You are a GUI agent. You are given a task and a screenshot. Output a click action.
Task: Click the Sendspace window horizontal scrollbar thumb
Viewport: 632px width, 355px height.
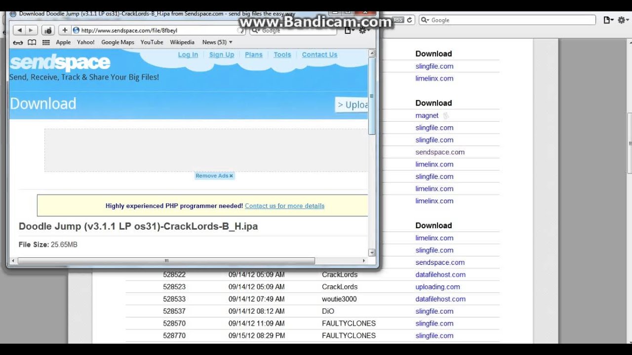[166, 261]
